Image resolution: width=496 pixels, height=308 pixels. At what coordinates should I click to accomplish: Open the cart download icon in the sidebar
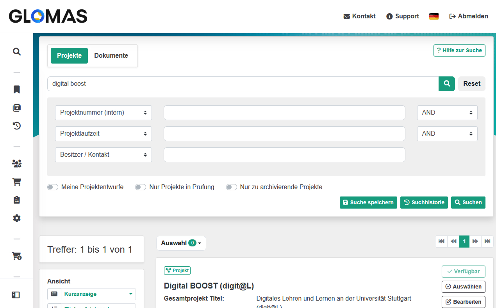pyautogui.click(x=16, y=256)
